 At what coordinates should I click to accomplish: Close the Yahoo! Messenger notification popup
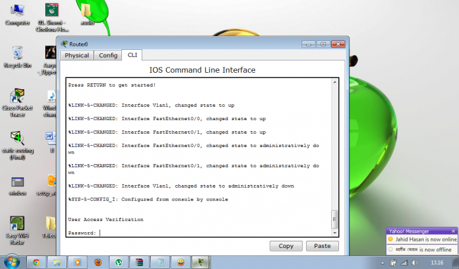pyautogui.click(x=453, y=231)
